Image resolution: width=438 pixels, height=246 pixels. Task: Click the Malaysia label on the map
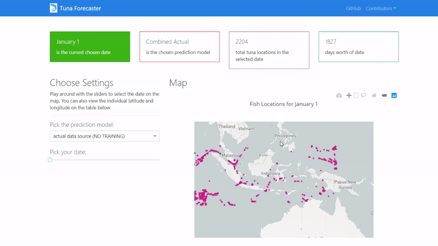coord(230,155)
